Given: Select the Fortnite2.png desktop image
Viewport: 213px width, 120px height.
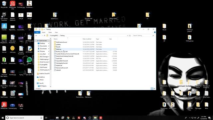Looking at the screenshot, I should pos(13,106).
